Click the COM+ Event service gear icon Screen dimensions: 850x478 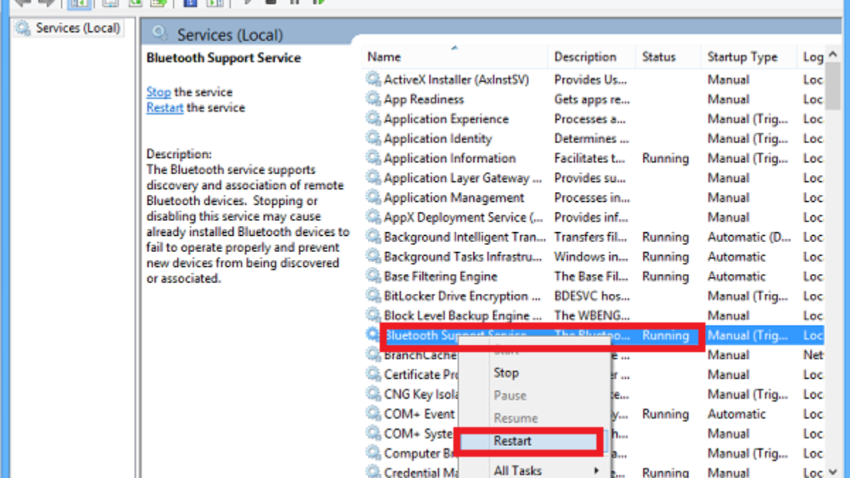tap(373, 414)
